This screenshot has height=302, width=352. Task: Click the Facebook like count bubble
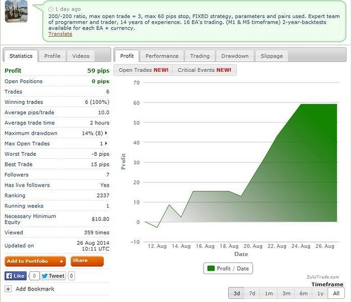34,276
